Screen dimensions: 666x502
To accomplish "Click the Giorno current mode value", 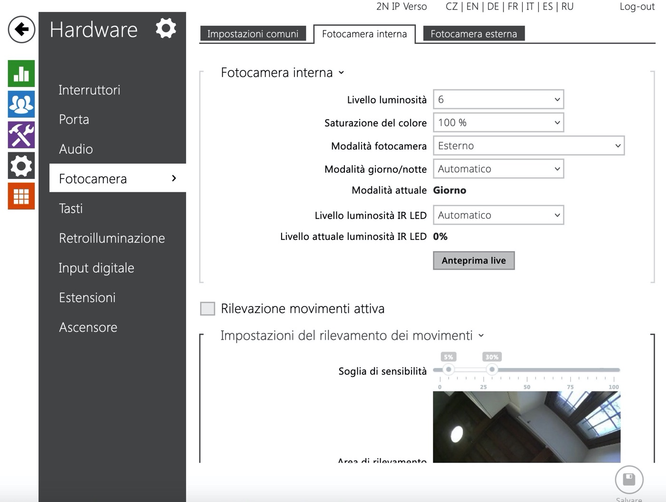I will tap(450, 190).
